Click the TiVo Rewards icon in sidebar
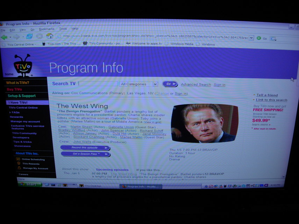The width and height of the screenshot is (299, 224). click(x=19, y=163)
